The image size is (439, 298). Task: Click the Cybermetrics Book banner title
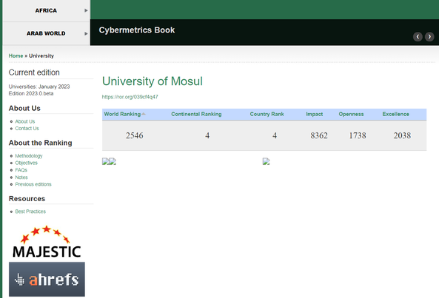(137, 30)
